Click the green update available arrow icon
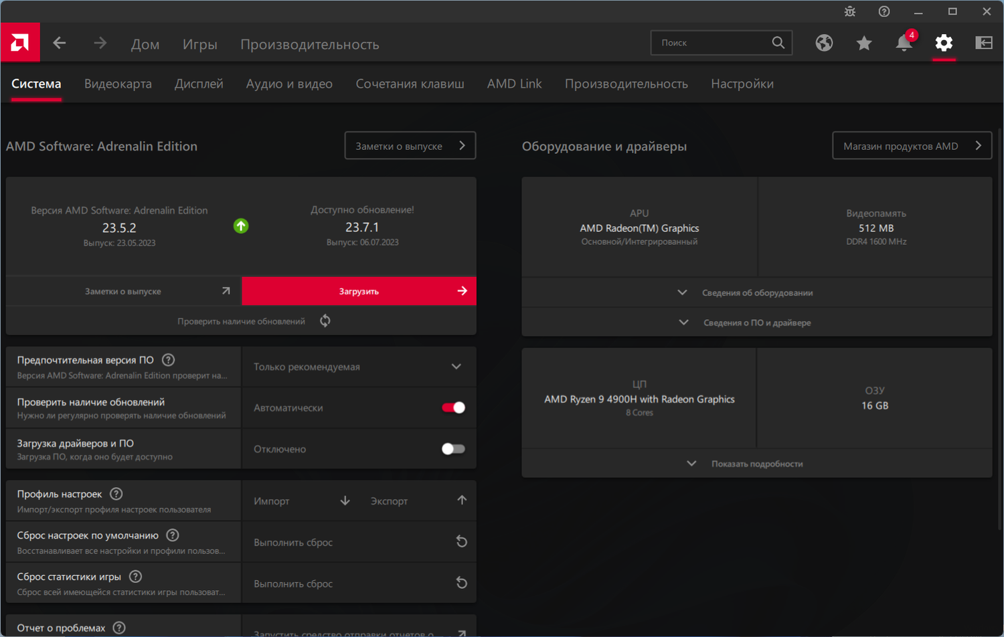1004x637 pixels. [241, 226]
